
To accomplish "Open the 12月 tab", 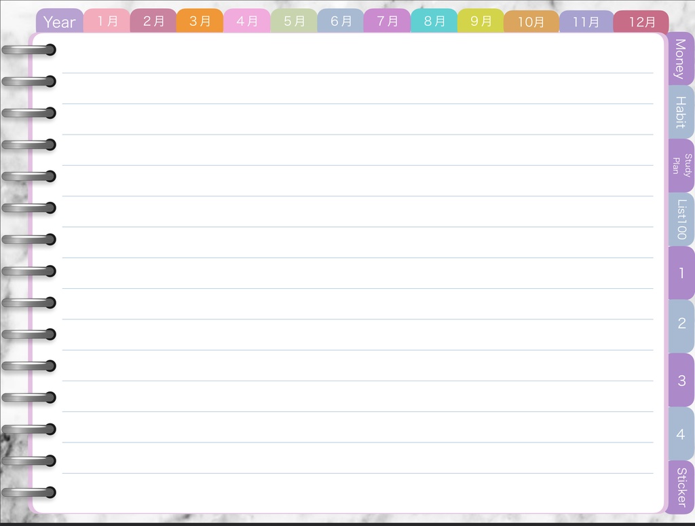I will tap(641, 22).
